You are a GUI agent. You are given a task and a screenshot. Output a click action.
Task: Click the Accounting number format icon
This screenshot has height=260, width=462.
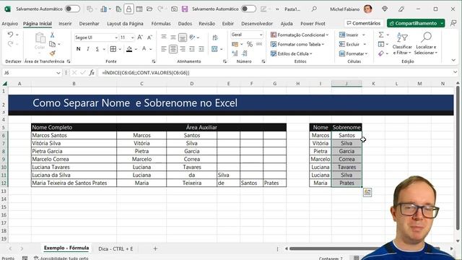point(235,44)
